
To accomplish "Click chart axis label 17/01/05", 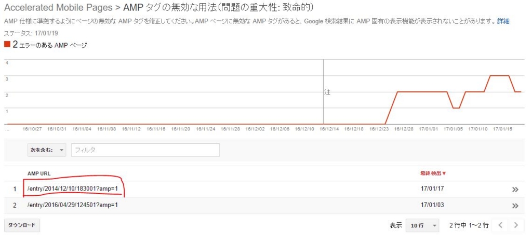I will point(453,129).
